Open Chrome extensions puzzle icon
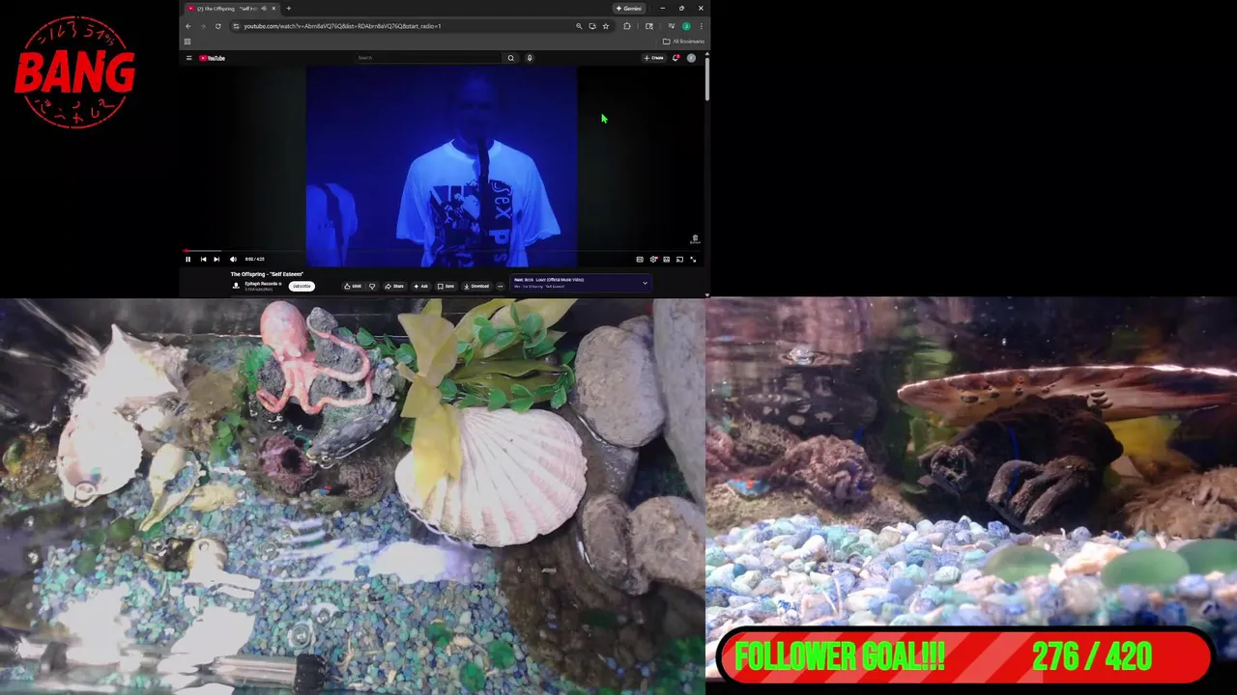The height and width of the screenshot is (695, 1237). 627,26
